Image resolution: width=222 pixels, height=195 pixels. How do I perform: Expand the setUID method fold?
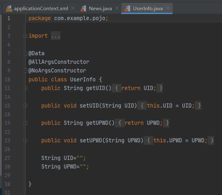pyautogui.click(x=25, y=106)
